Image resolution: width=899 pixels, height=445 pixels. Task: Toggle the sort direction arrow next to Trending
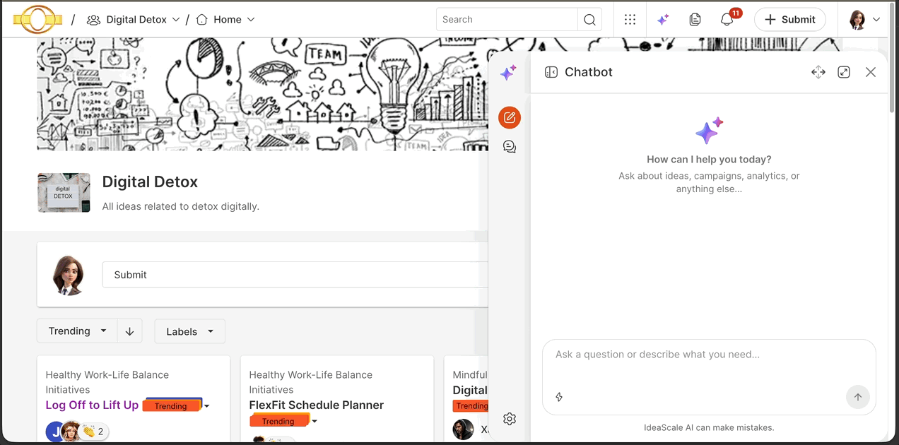[129, 331]
